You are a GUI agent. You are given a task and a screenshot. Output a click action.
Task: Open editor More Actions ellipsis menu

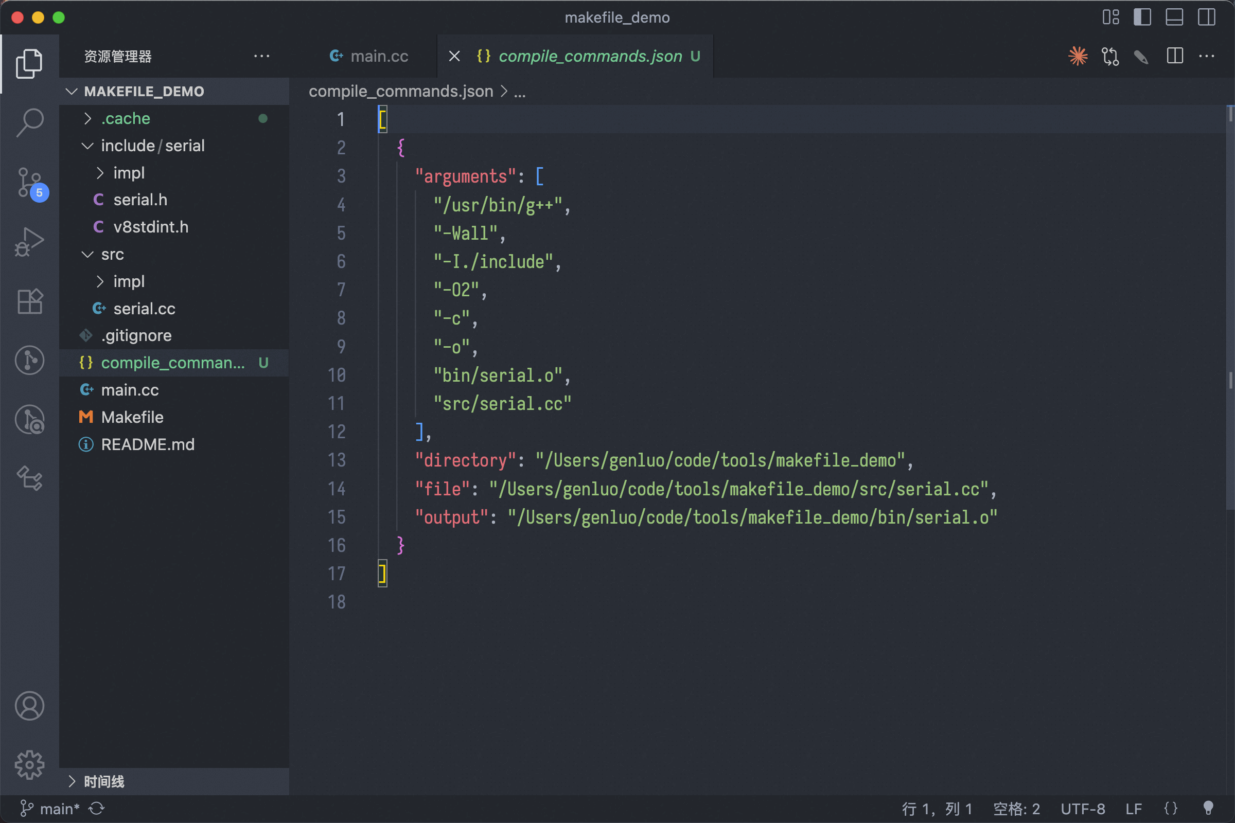pos(1206,56)
